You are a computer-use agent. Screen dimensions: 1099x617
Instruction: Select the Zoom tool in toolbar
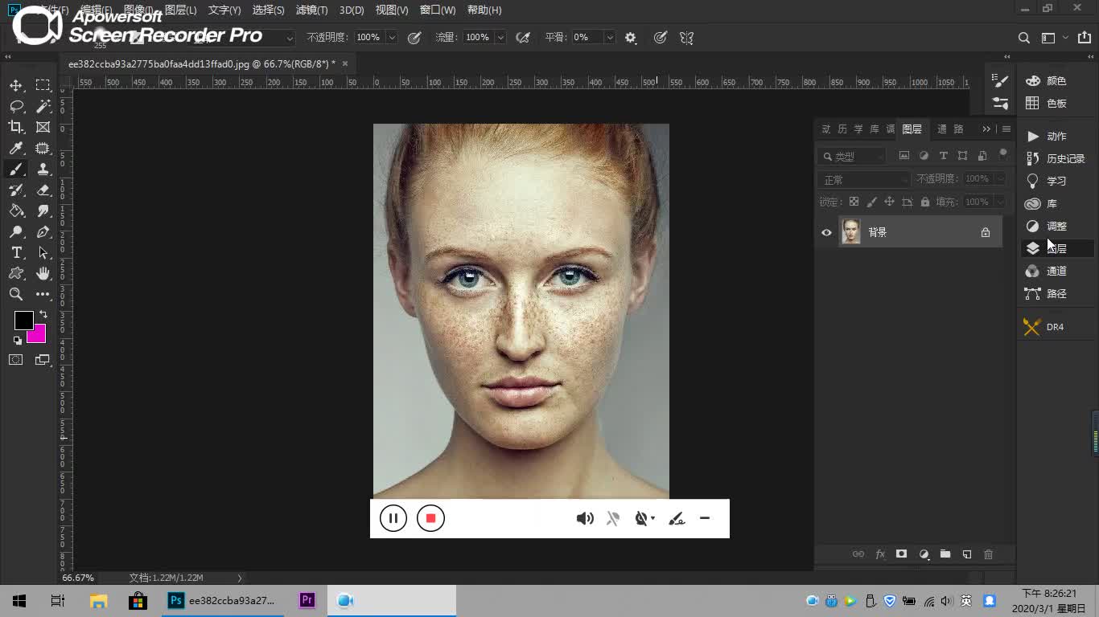click(16, 294)
